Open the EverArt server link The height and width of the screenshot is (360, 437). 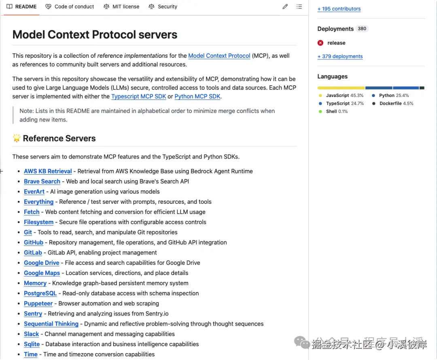[x=34, y=192]
